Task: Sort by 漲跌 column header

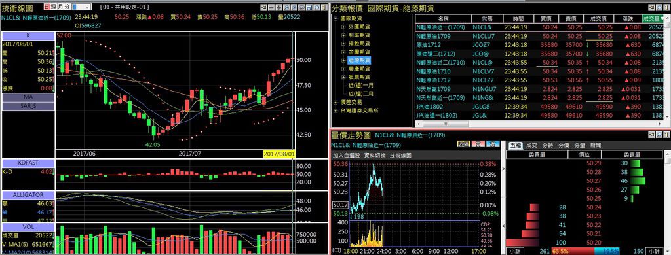Action: 627,19
